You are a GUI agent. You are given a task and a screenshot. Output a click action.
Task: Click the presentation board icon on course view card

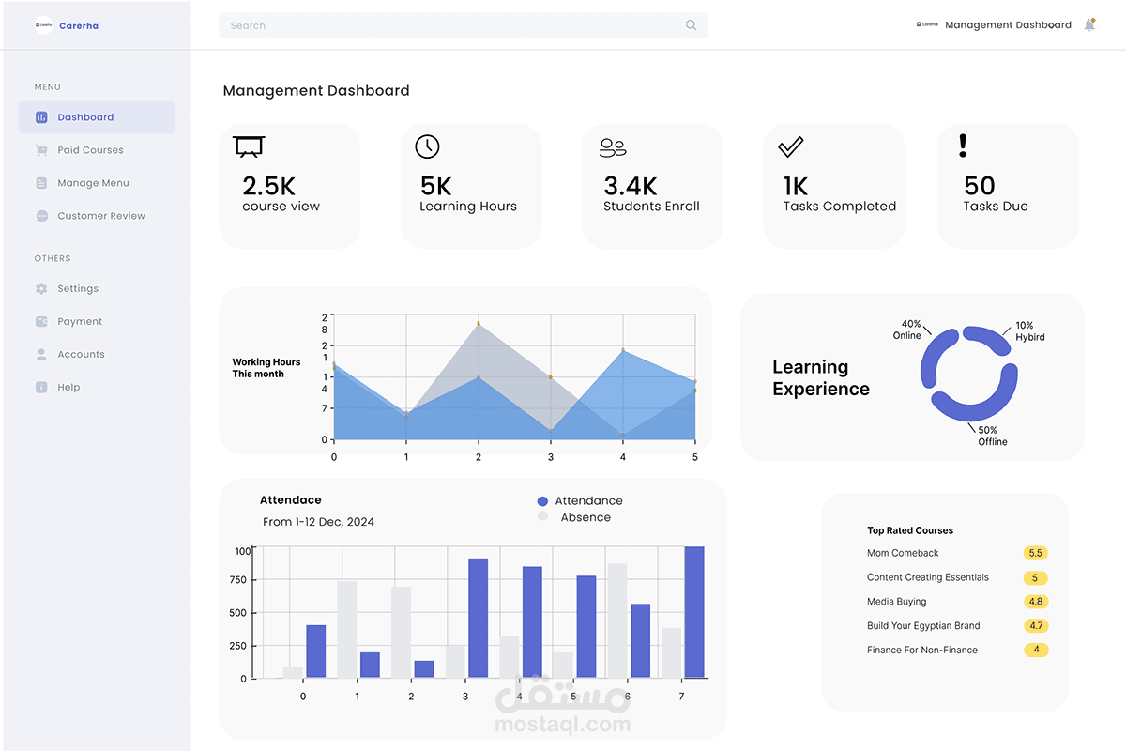pyautogui.click(x=249, y=146)
